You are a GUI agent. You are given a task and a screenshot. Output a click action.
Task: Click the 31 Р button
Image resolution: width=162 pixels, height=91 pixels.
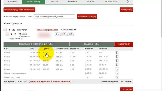pos(70,34)
